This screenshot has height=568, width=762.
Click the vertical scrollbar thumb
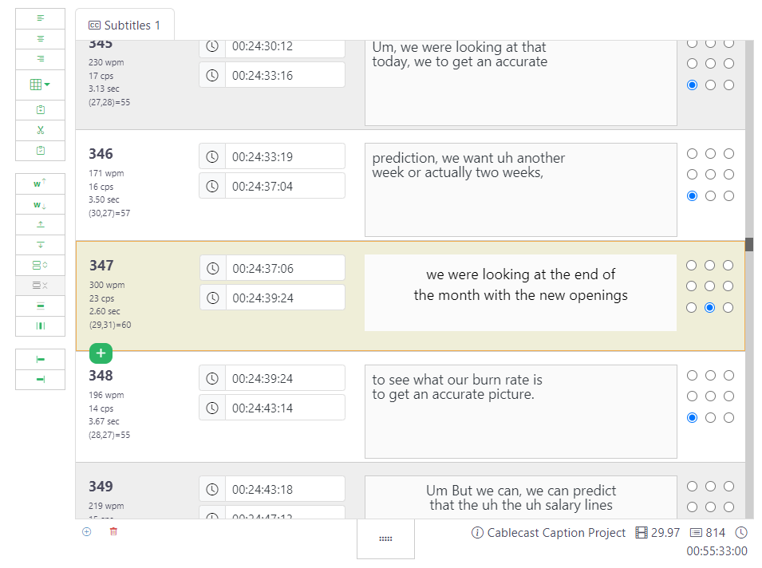point(749,244)
